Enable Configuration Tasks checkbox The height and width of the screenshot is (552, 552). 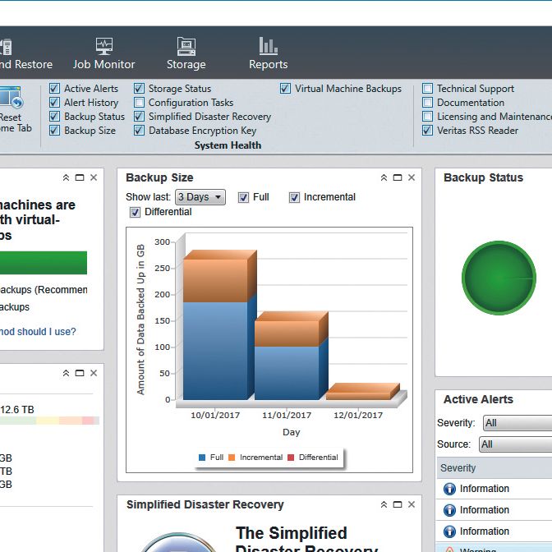[x=139, y=103]
